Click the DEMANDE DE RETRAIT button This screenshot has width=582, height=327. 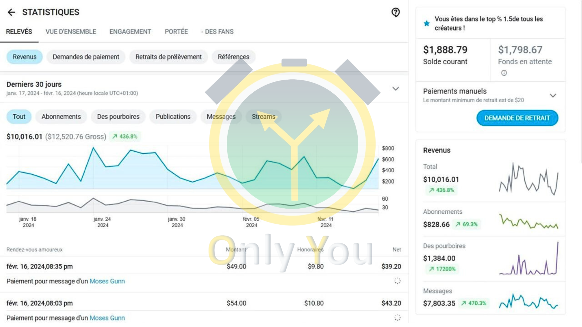pos(517,118)
